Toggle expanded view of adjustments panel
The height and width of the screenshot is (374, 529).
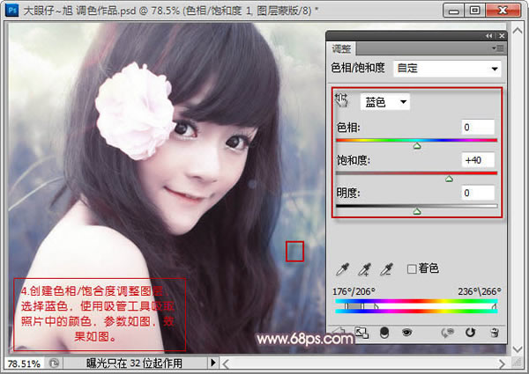tap(361, 333)
